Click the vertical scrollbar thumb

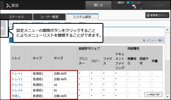coord(167,47)
